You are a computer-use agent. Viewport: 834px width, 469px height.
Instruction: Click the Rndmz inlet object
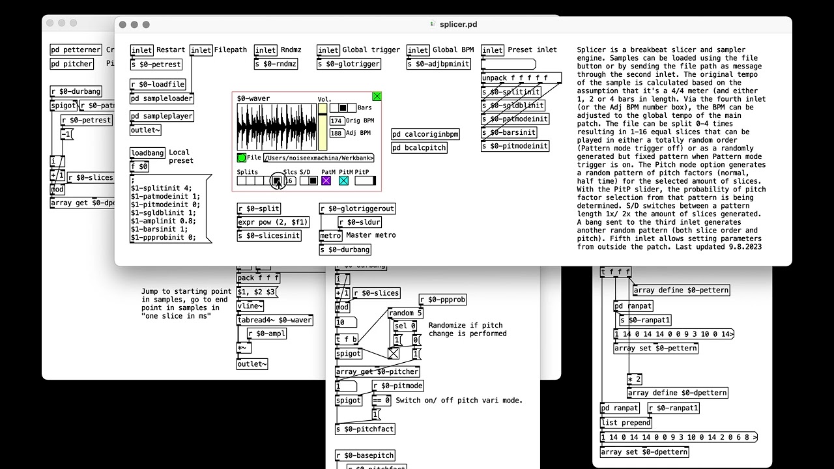266,50
